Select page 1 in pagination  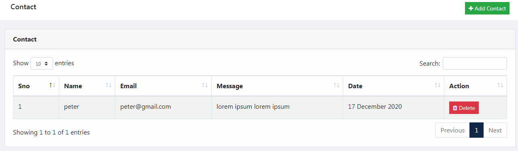(477, 130)
